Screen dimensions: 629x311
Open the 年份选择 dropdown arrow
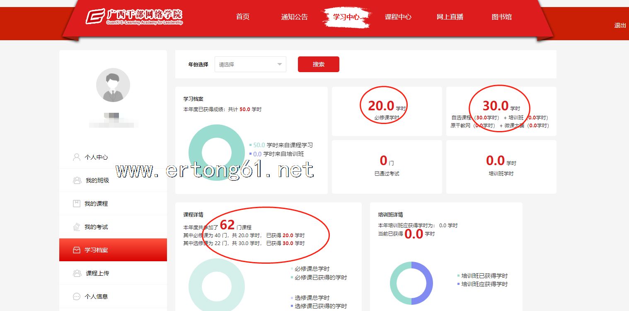(280, 64)
